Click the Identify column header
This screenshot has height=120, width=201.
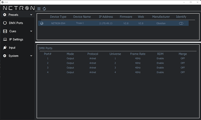pyautogui.click(x=181, y=17)
